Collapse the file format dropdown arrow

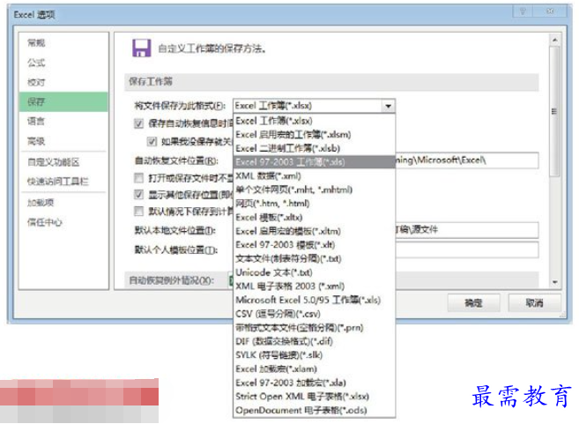point(388,106)
